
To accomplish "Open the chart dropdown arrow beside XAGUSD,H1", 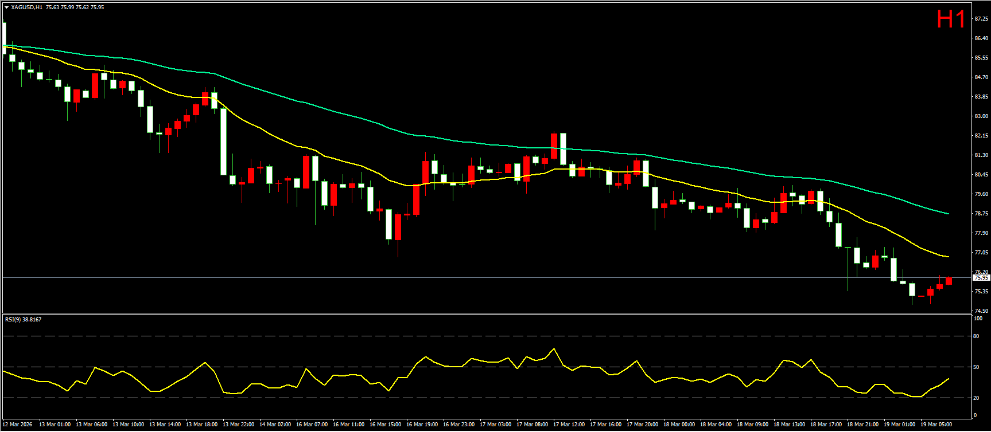I will click(x=6, y=7).
